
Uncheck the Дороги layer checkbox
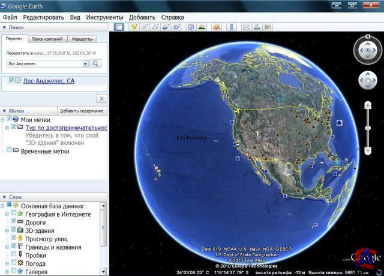[14, 222]
